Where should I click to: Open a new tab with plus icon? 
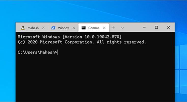(113, 28)
